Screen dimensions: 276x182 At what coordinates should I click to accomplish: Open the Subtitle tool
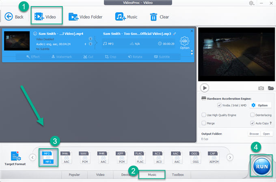[162, 57]
